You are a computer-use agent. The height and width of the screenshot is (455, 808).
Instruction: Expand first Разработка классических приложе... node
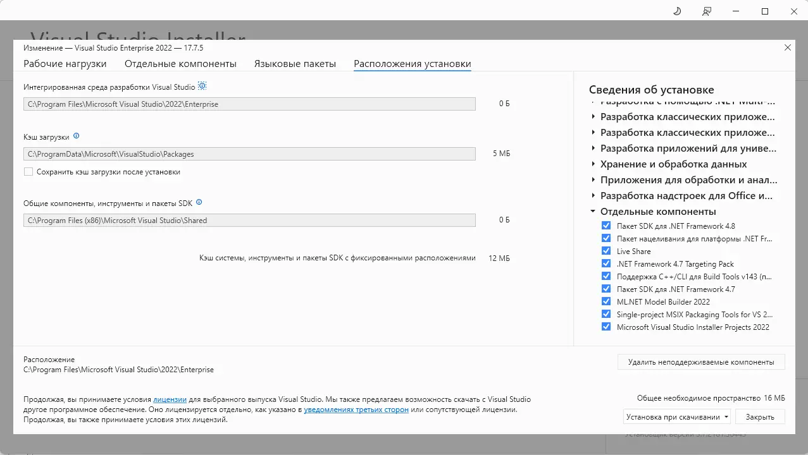(593, 117)
